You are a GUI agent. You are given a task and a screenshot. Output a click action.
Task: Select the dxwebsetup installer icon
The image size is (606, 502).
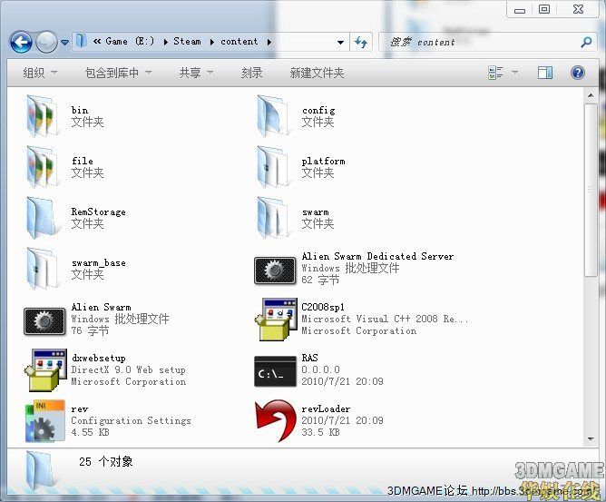coord(45,370)
